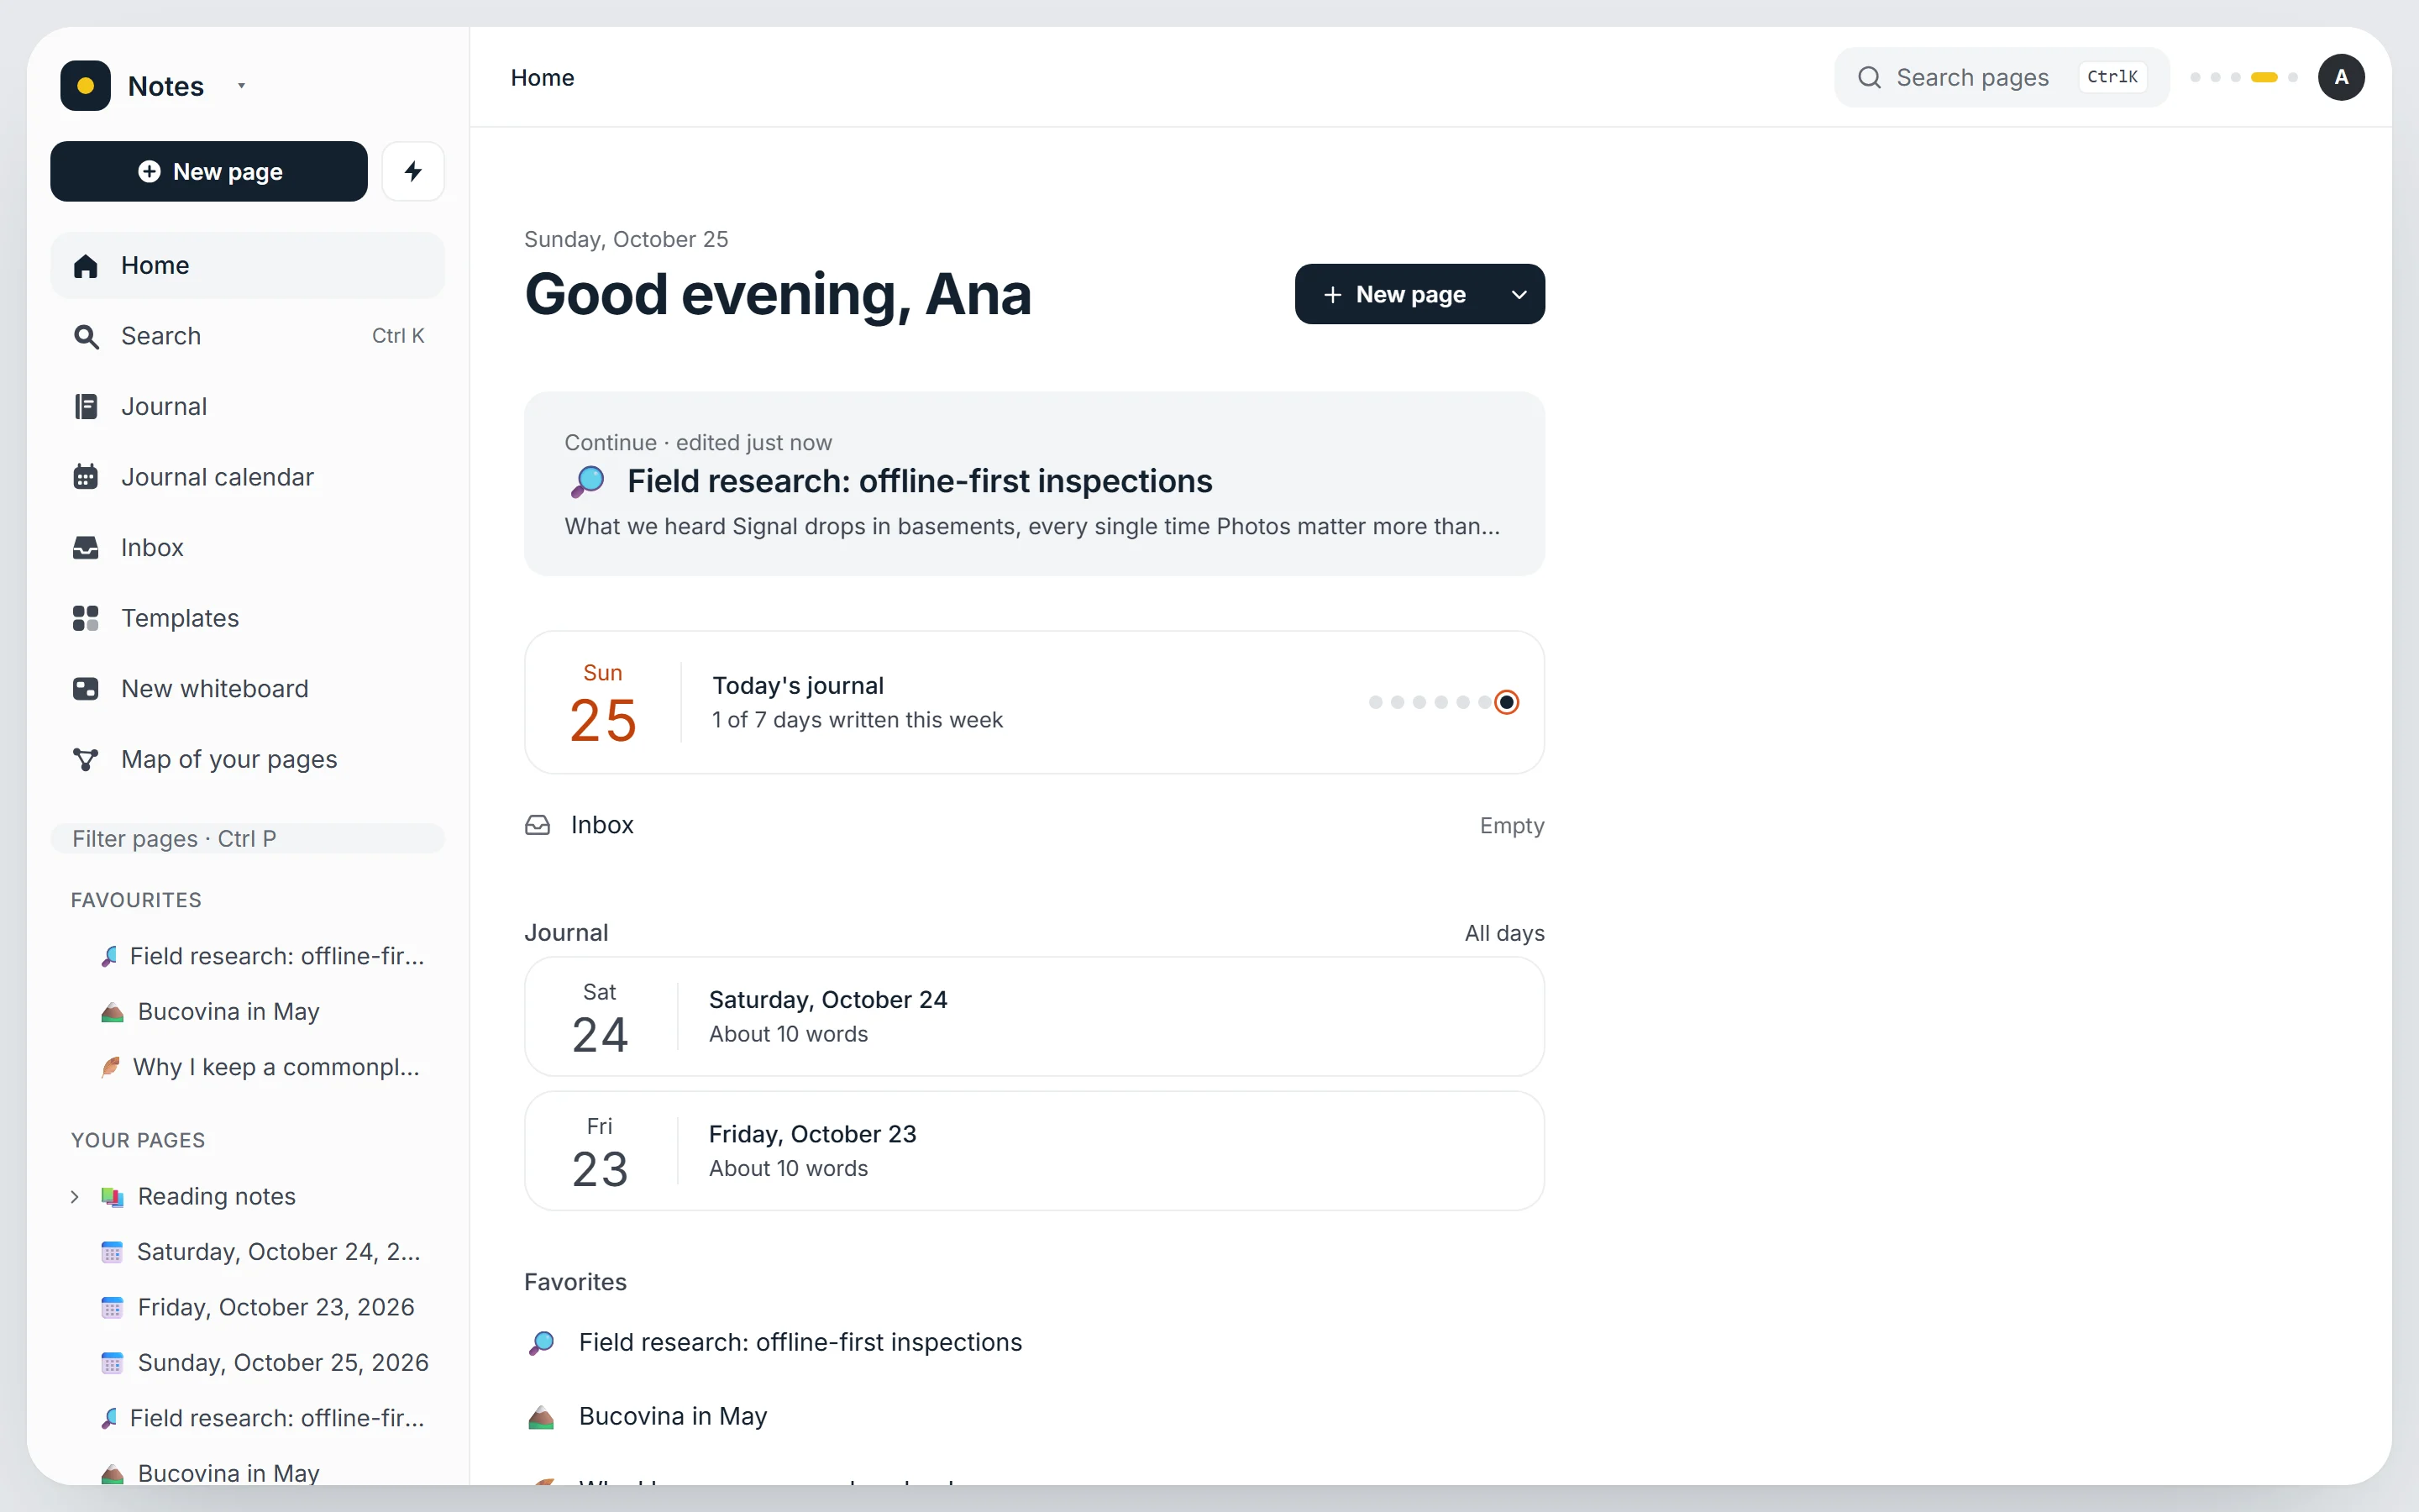
Task: Click the user avatar A
Action: 2341,77
